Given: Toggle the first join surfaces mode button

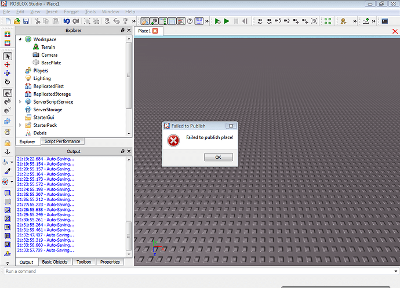Looking at the screenshot, I should 8,93.
